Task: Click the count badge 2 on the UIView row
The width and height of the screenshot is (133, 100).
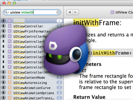Action: (59, 21)
